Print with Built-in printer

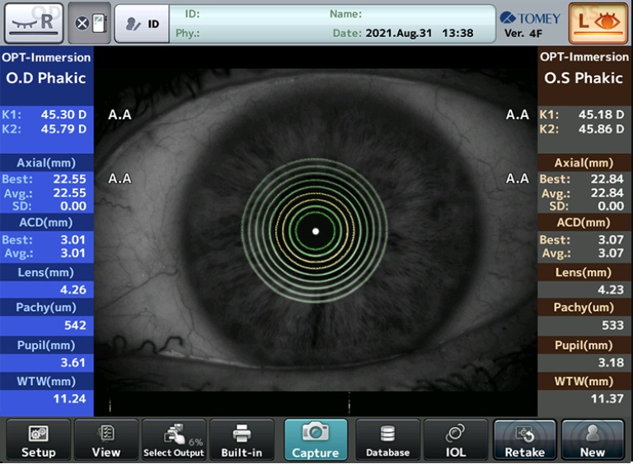tap(241, 439)
